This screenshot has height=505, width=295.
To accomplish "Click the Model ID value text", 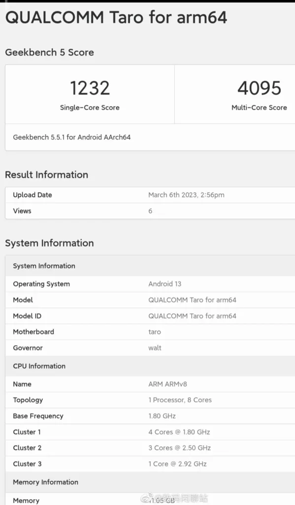I will pos(192,316).
